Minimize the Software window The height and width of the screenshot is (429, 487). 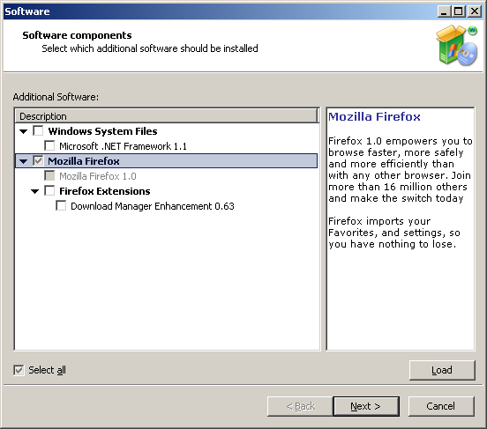click(x=444, y=11)
